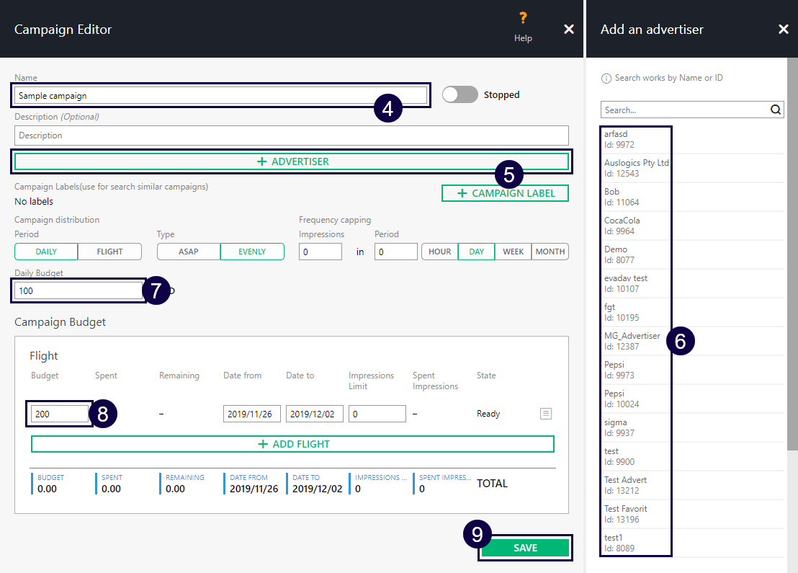Image resolution: width=798 pixels, height=573 pixels.
Task: Close the Campaign Editor panel
Action: tap(569, 30)
